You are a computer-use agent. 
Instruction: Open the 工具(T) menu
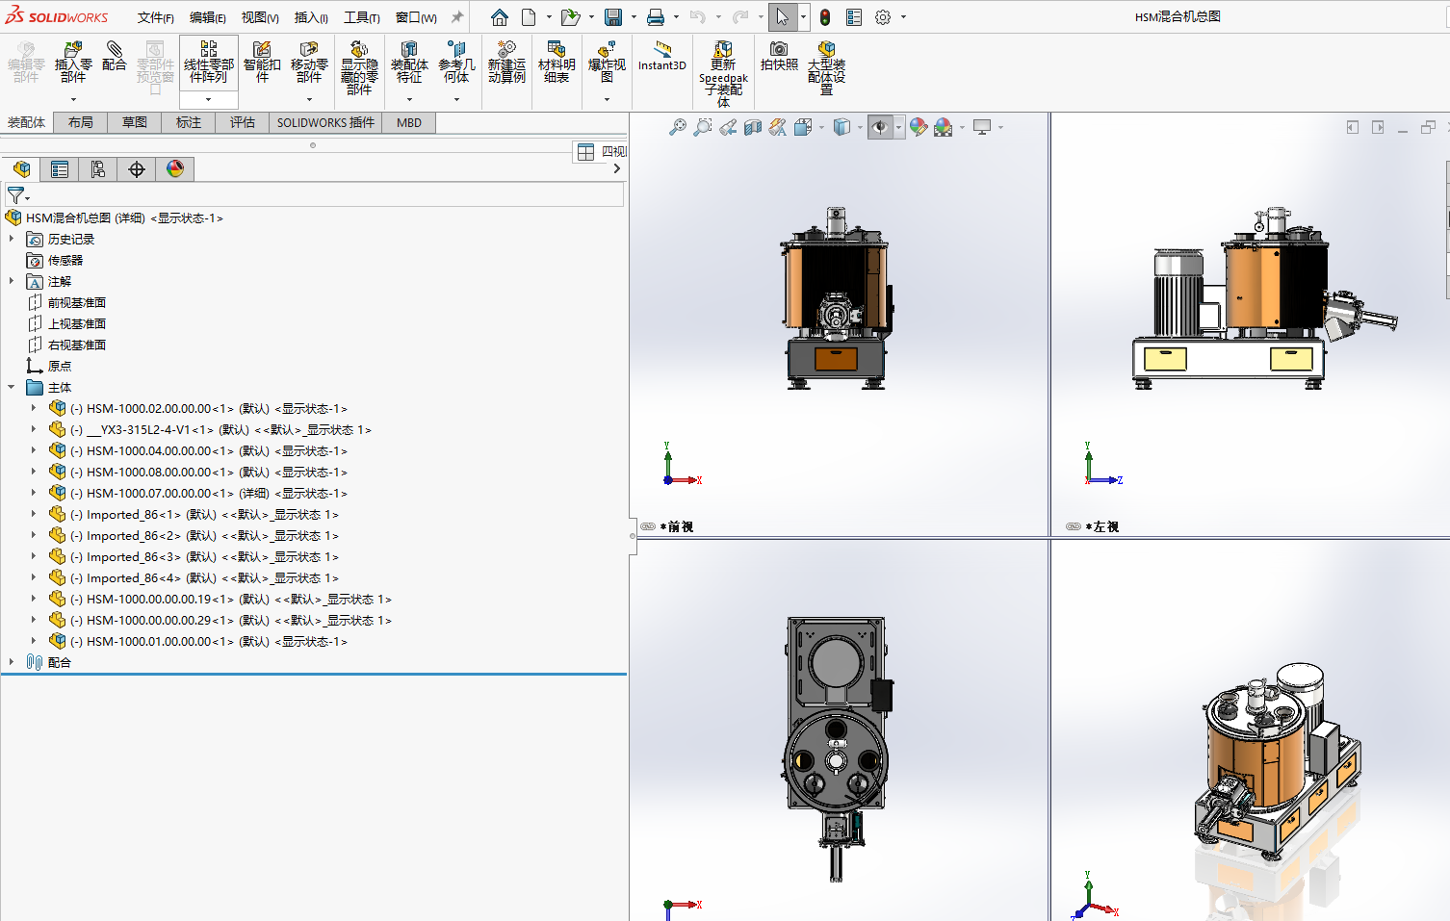click(x=361, y=17)
